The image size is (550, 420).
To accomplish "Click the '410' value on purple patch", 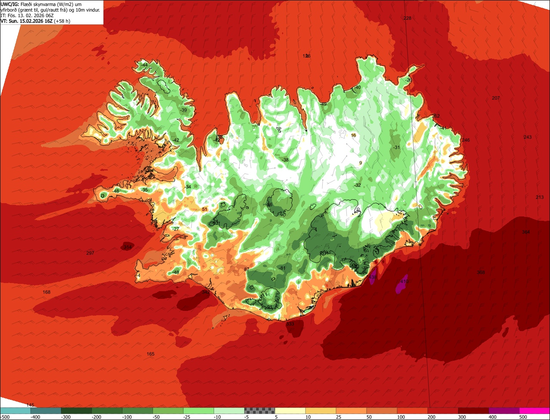I will tap(404, 282).
